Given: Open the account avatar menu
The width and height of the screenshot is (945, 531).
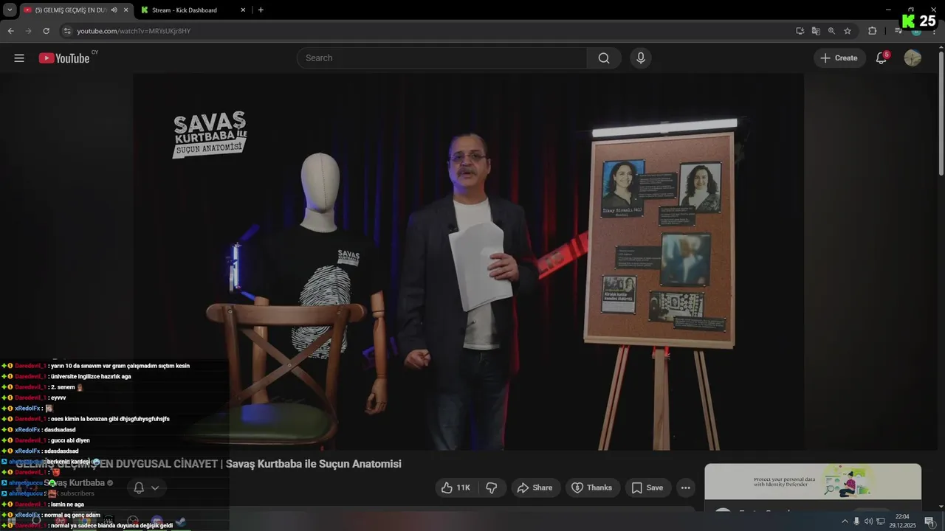Looking at the screenshot, I should (913, 58).
